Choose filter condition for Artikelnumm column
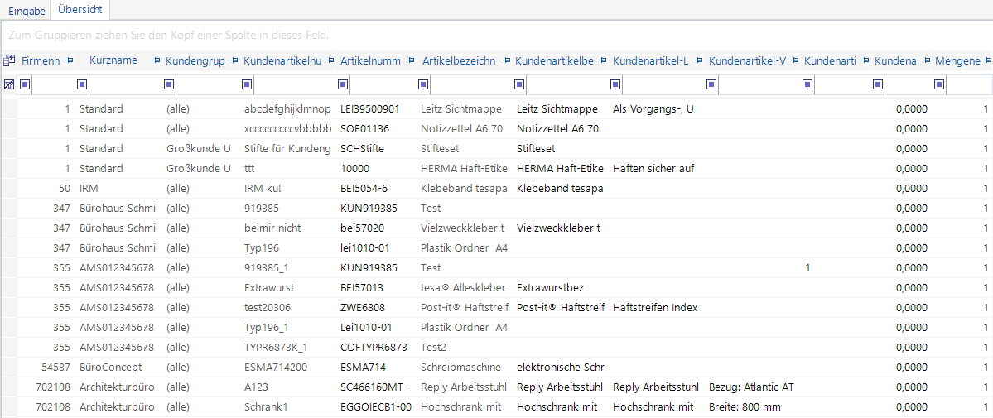This screenshot has width=993, height=418. tap(344, 84)
